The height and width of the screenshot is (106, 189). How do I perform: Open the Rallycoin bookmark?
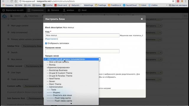[74, 5]
